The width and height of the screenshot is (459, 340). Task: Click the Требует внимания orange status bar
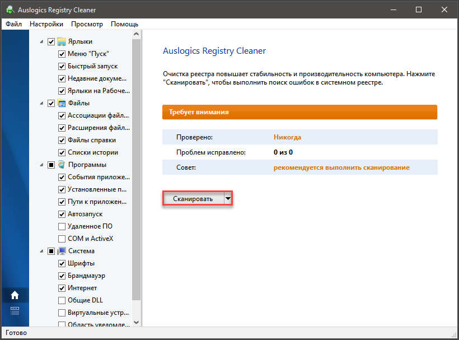(299, 112)
